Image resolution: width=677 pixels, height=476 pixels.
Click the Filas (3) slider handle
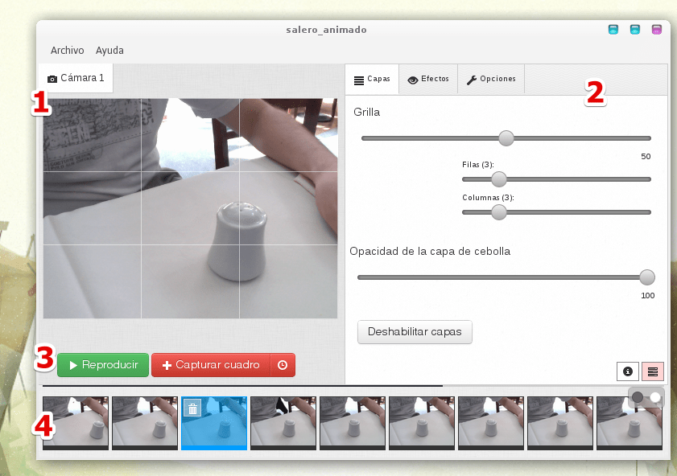[x=498, y=179]
